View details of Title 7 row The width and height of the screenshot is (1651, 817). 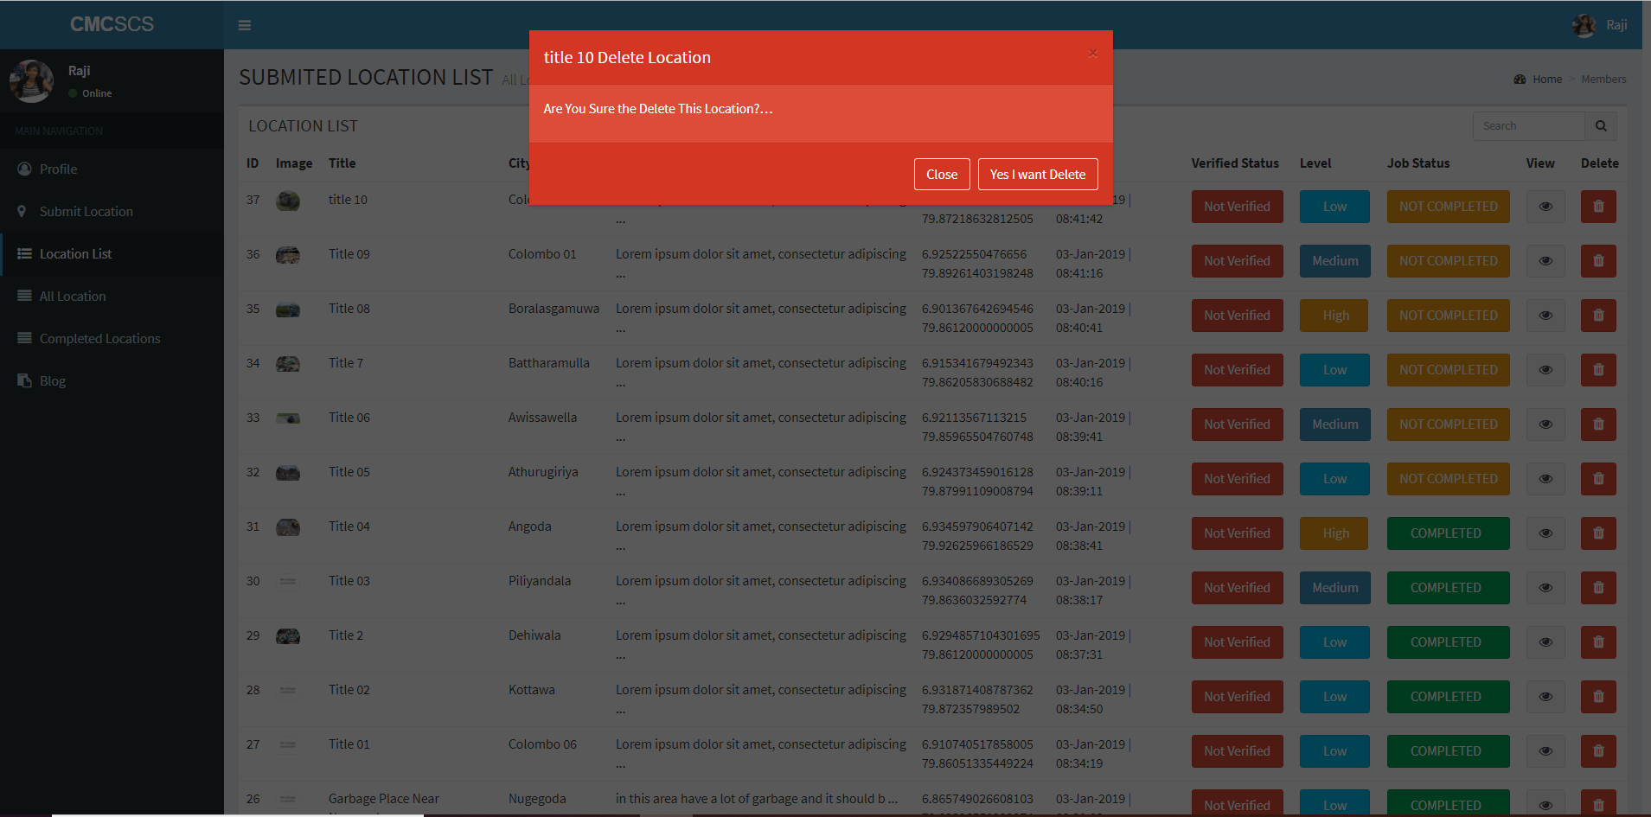(x=1545, y=370)
